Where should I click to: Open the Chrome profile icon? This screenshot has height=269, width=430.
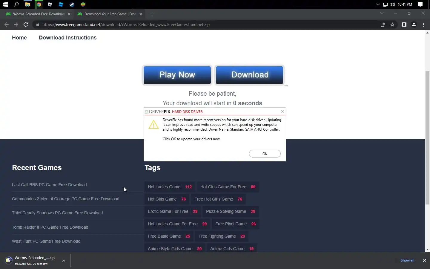pyautogui.click(x=414, y=25)
